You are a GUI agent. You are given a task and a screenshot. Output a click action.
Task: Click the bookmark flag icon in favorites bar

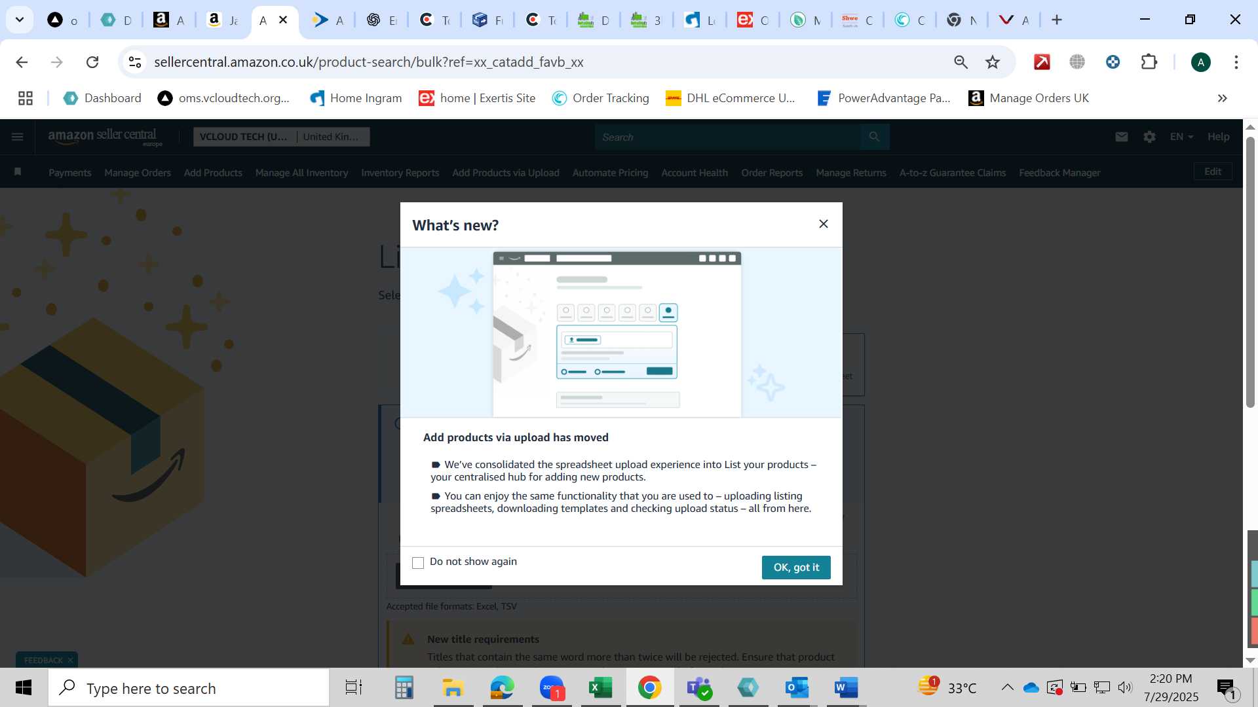click(x=18, y=172)
